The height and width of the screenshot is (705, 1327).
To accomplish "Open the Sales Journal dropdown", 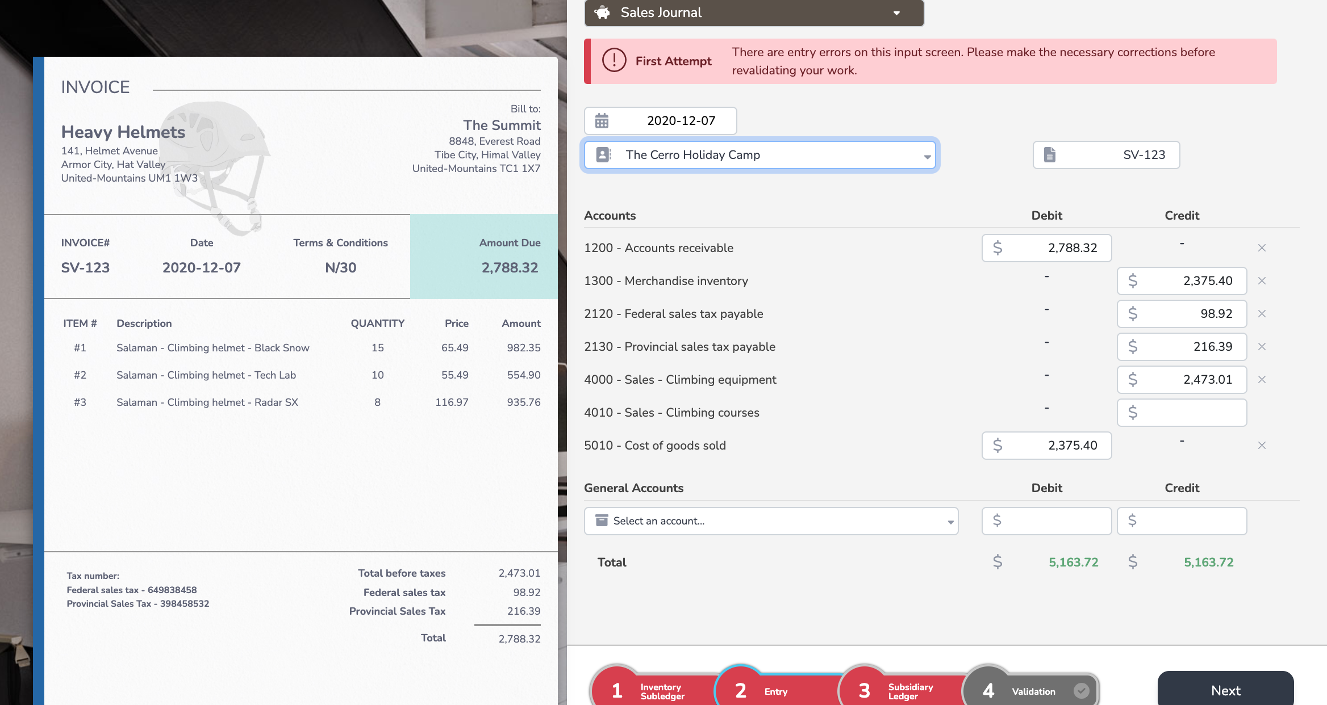I will click(896, 13).
